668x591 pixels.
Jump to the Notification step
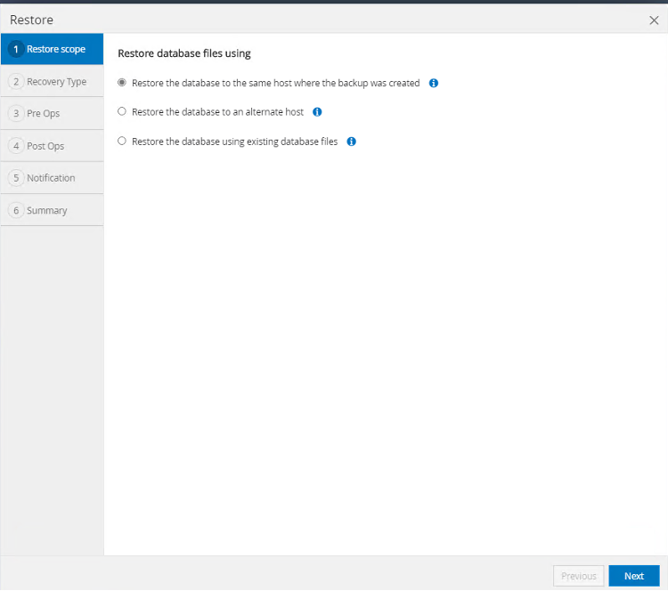point(51,178)
